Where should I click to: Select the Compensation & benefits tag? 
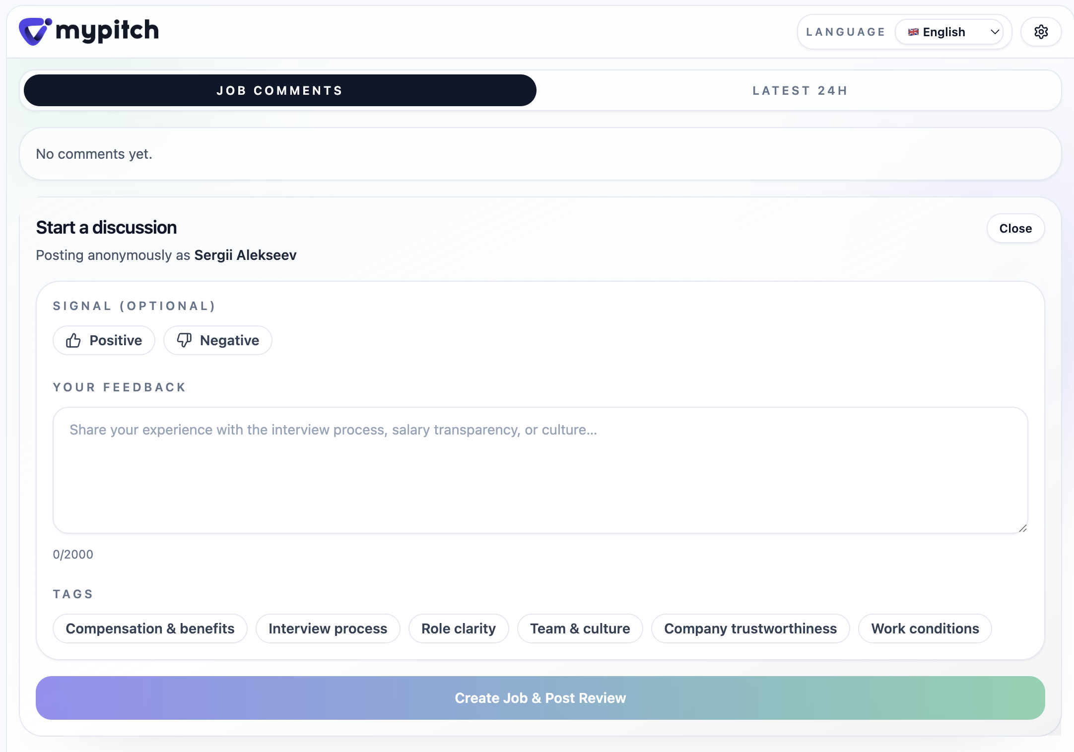(150, 628)
